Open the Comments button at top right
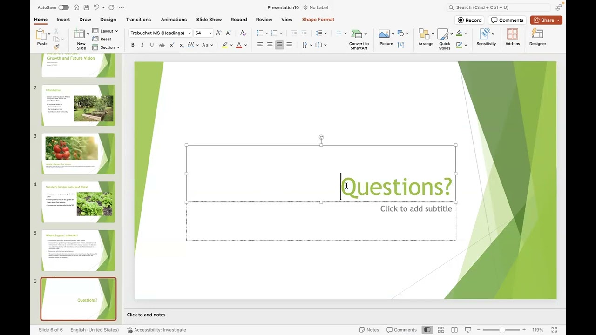This screenshot has height=335, width=596. click(507, 20)
